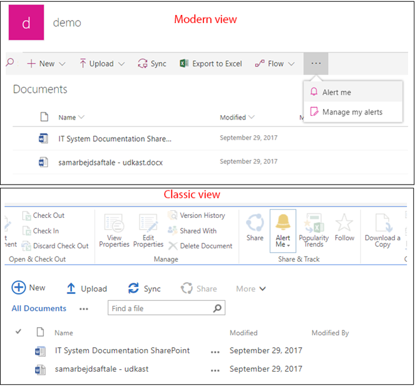This screenshot has width=415, height=386.
Task: Open the Modified column dropdown in modern view
Action: pos(252,116)
